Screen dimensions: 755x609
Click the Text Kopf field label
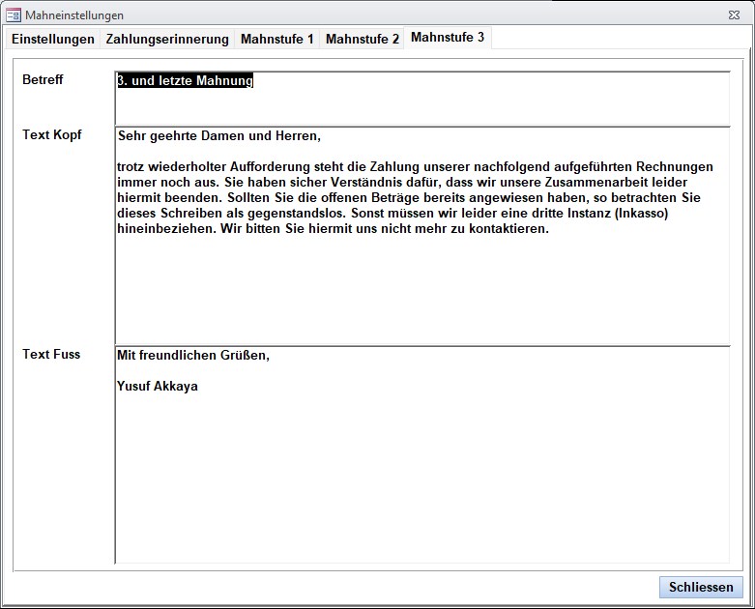coord(51,134)
